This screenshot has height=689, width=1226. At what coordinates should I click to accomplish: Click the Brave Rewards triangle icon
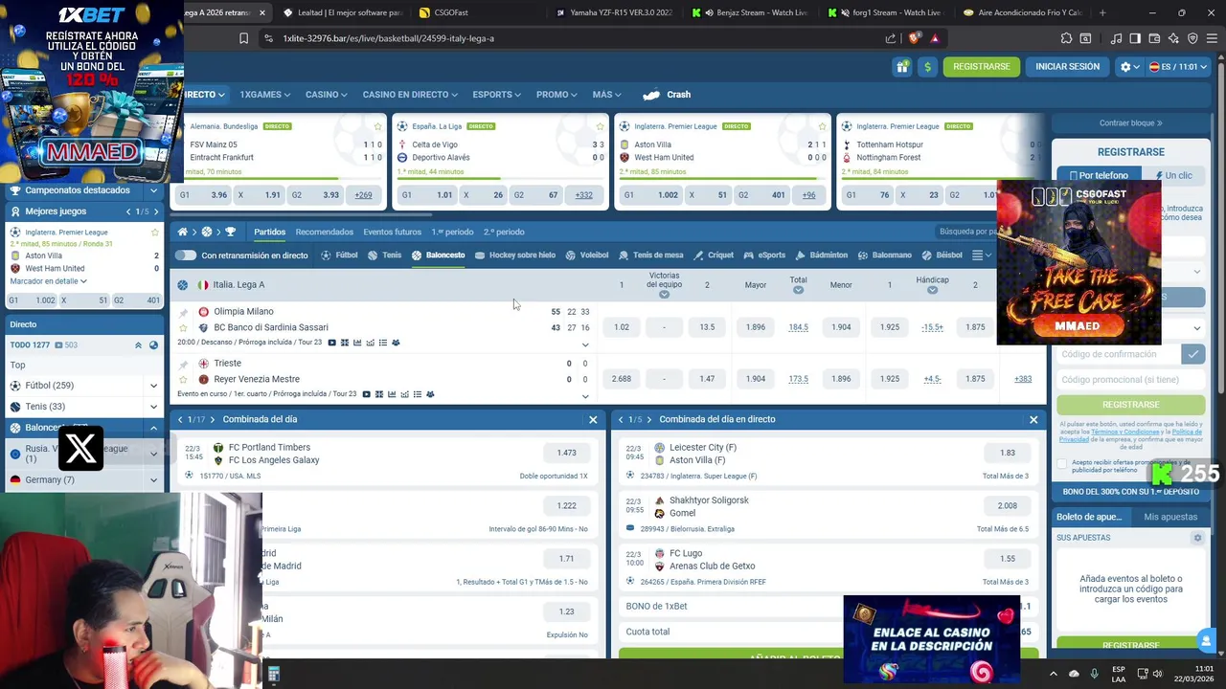click(935, 38)
